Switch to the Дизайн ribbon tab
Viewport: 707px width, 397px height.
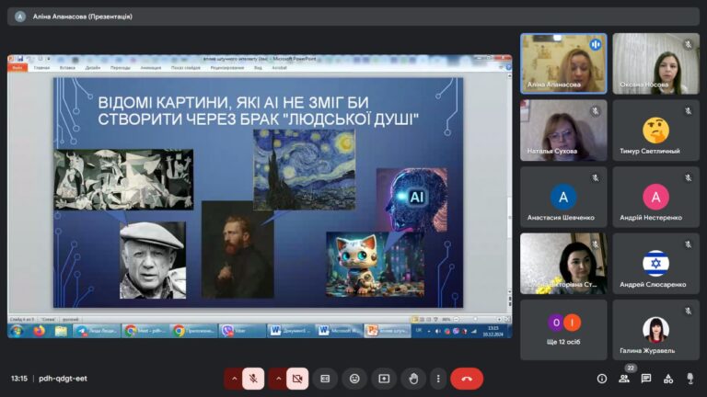tap(92, 67)
